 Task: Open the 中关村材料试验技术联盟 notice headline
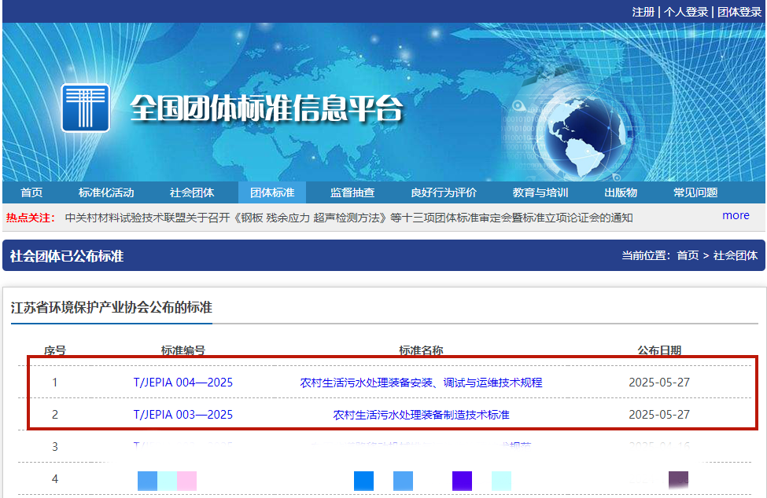pos(348,218)
